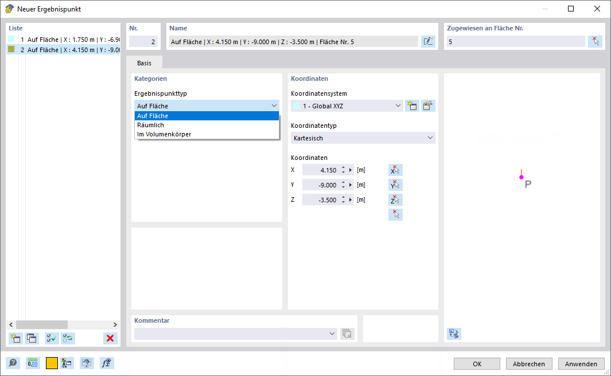Screen dimensions: 611x376
Task: Open Koordinatensystem dropdown 1 - Global XYZ
Action: 347,106
